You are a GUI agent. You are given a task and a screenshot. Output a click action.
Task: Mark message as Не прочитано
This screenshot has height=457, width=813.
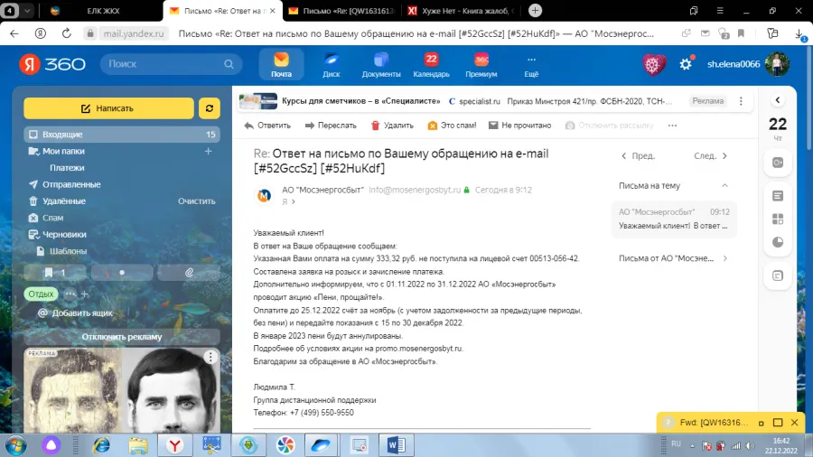point(520,126)
